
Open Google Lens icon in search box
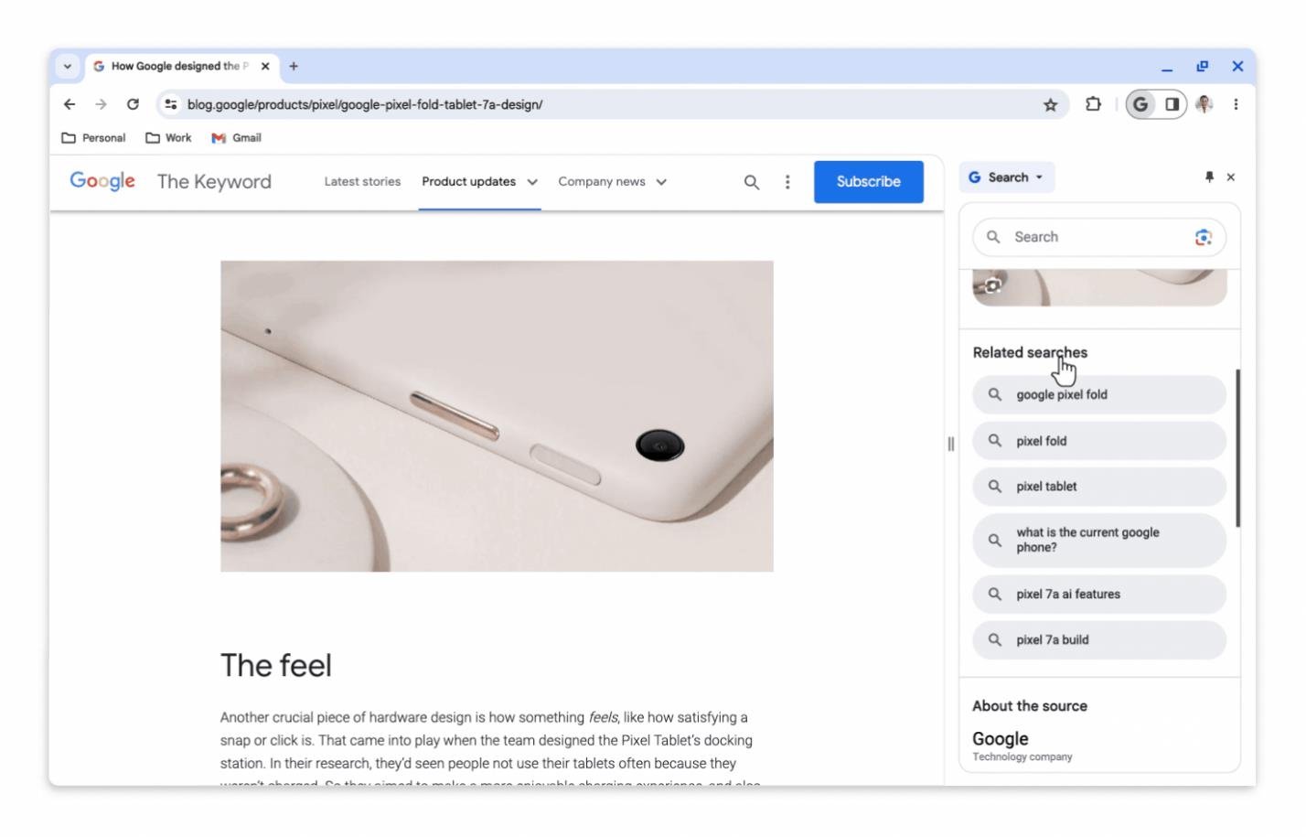[1204, 237]
